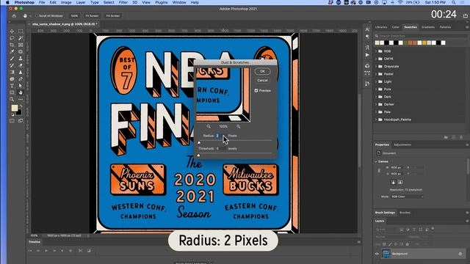
Task: Switch to the Libraries tab
Action: pos(381,27)
